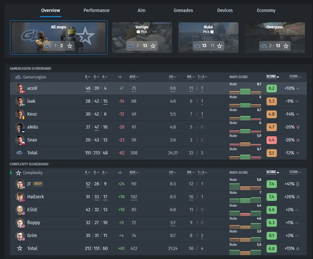Go to the Economy tab
The height and width of the screenshot is (259, 313).
pyautogui.click(x=266, y=10)
